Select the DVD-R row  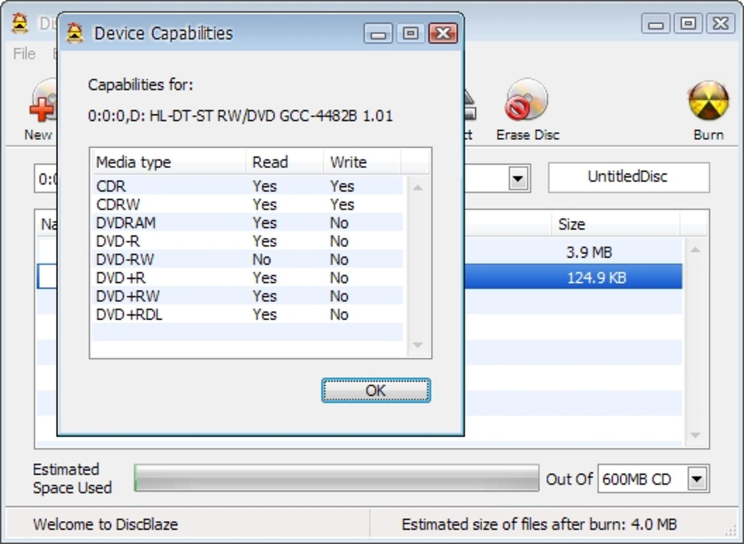click(248, 241)
